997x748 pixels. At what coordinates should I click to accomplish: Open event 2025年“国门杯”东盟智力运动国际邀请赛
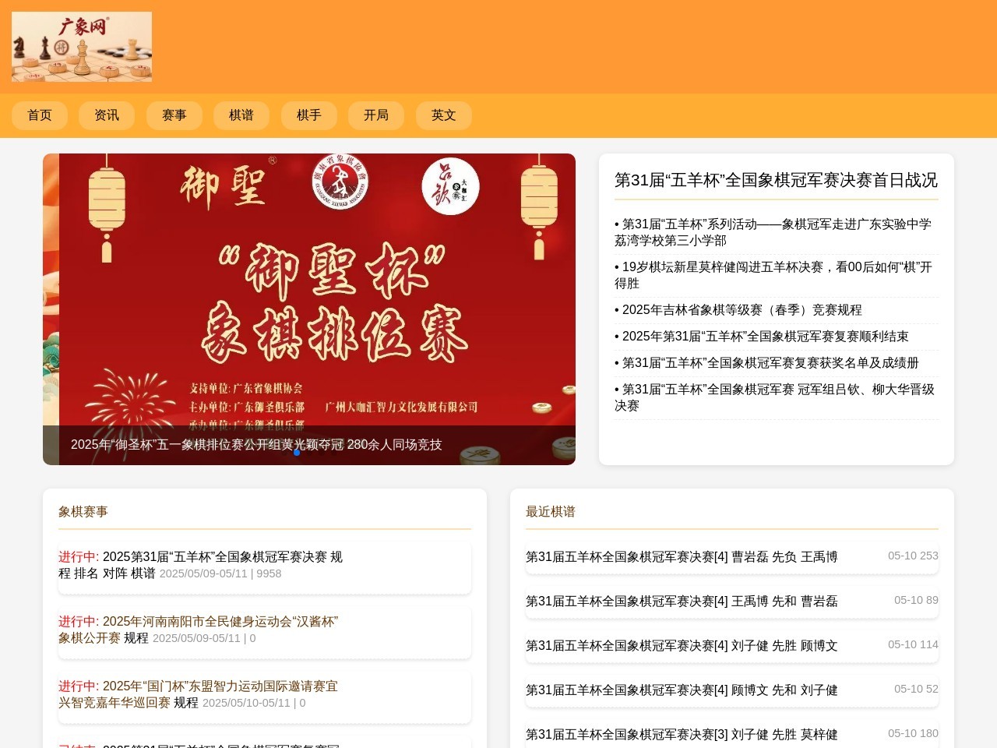coord(199,694)
